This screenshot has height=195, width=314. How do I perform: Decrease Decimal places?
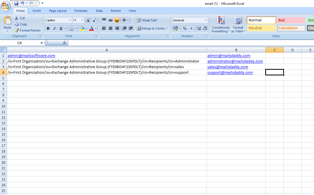click(x=205, y=28)
